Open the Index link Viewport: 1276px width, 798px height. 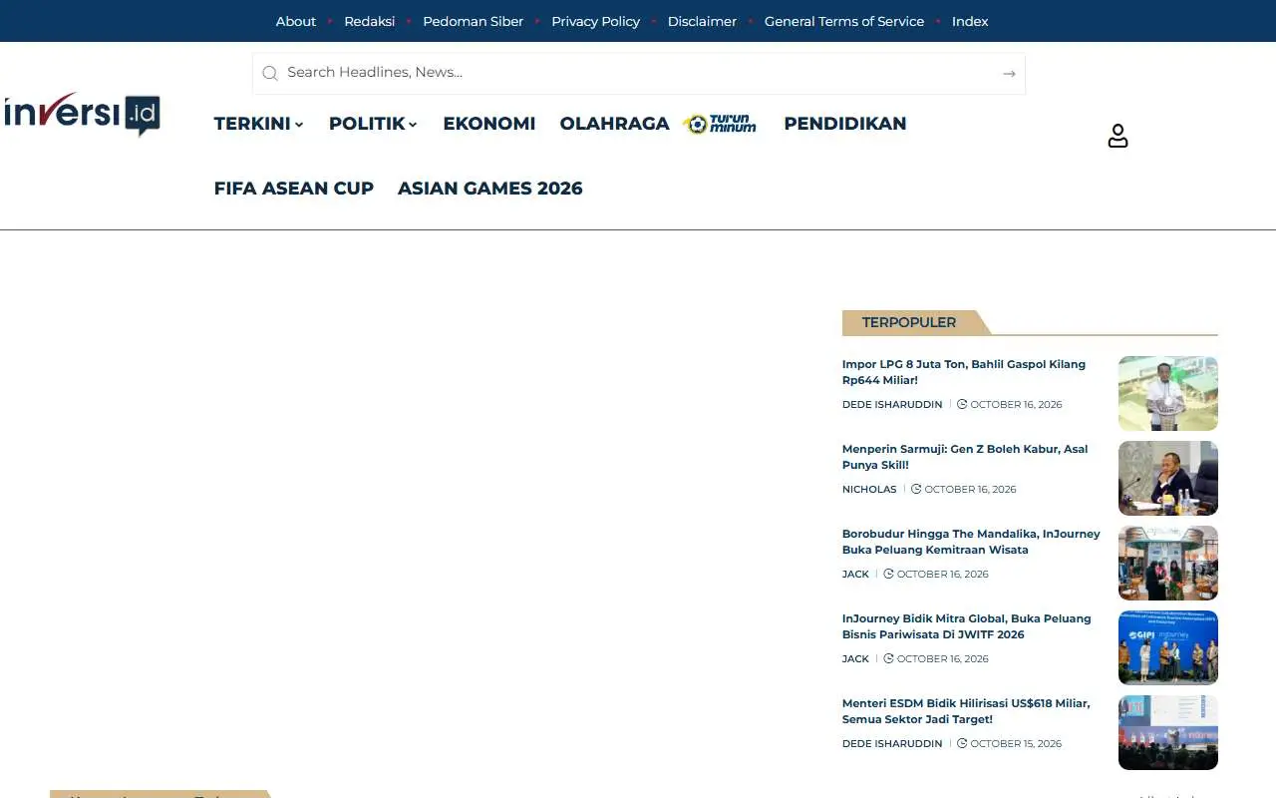pyautogui.click(x=970, y=21)
